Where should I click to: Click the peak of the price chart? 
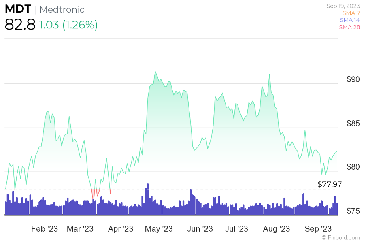tap(155, 71)
